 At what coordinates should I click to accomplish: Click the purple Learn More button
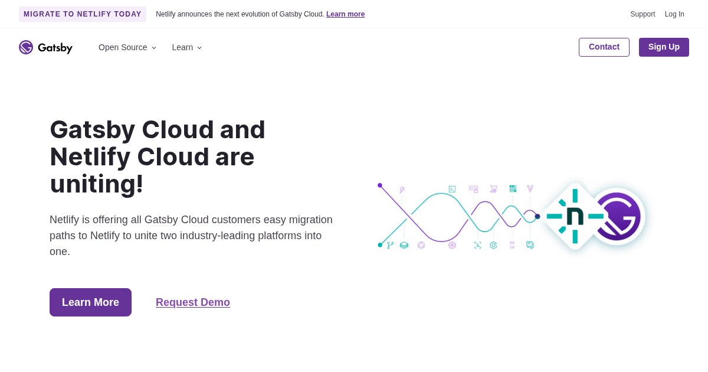point(90,302)
